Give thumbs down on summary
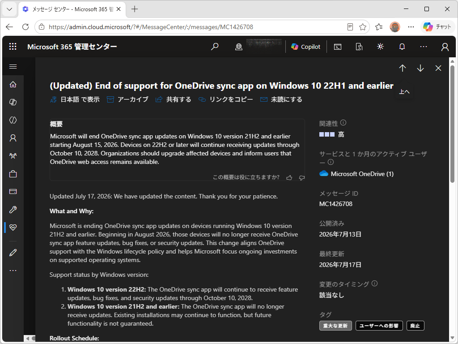 coord(302,177)
